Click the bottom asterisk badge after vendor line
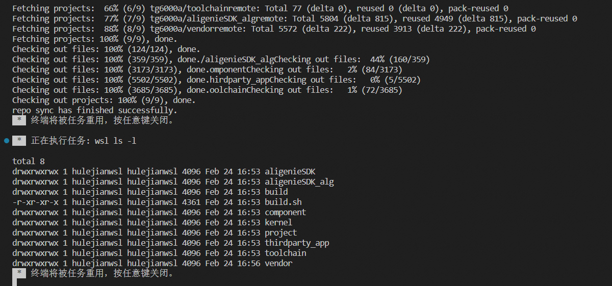This screenshot has width=612, height=286. [19, 273]
